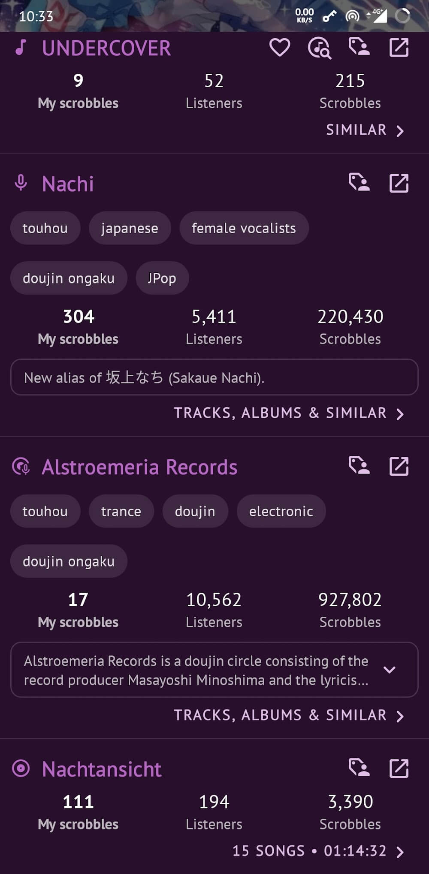Tap the Nachi alias description box
This screenshot has width=429, height=874.
(214, 377)
